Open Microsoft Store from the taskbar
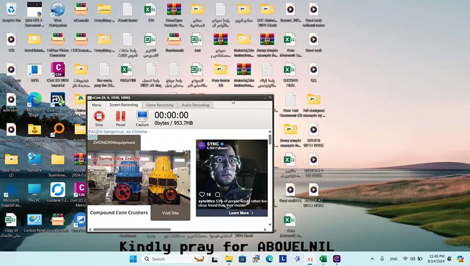The image size is (470, 266). [242, 259]
